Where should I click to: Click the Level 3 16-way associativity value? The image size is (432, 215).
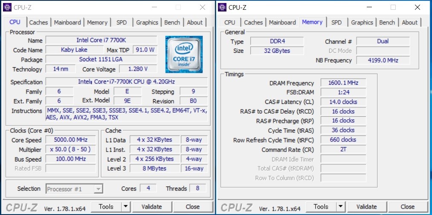(194, 168)
